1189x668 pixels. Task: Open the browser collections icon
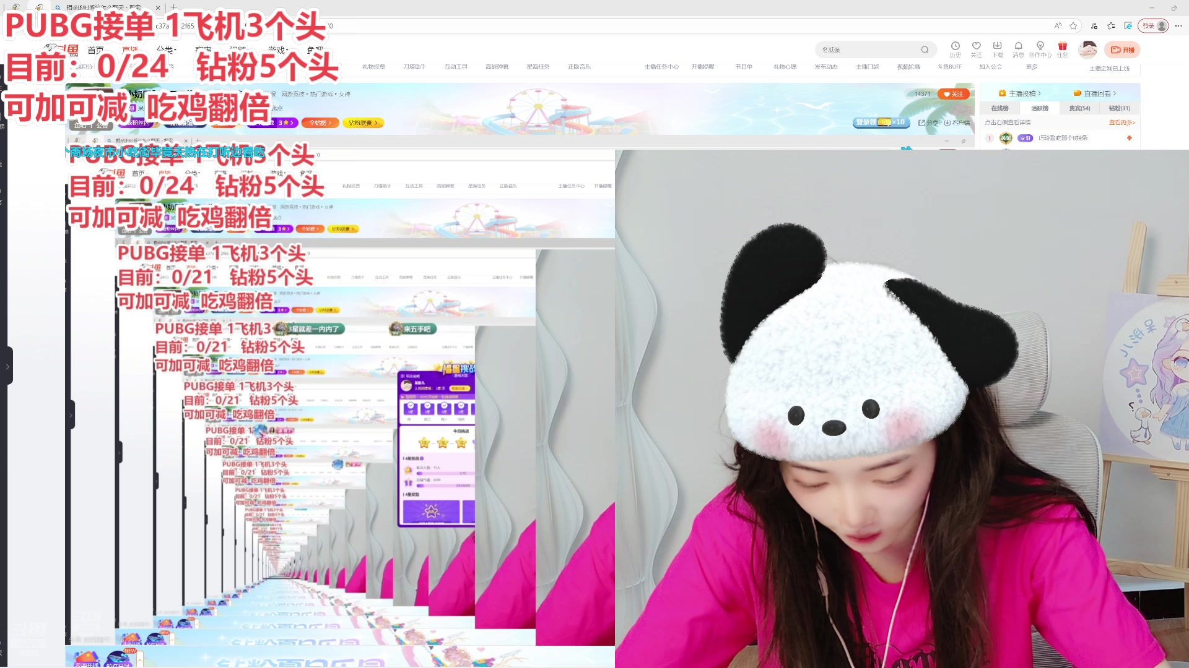[1128, 25]
